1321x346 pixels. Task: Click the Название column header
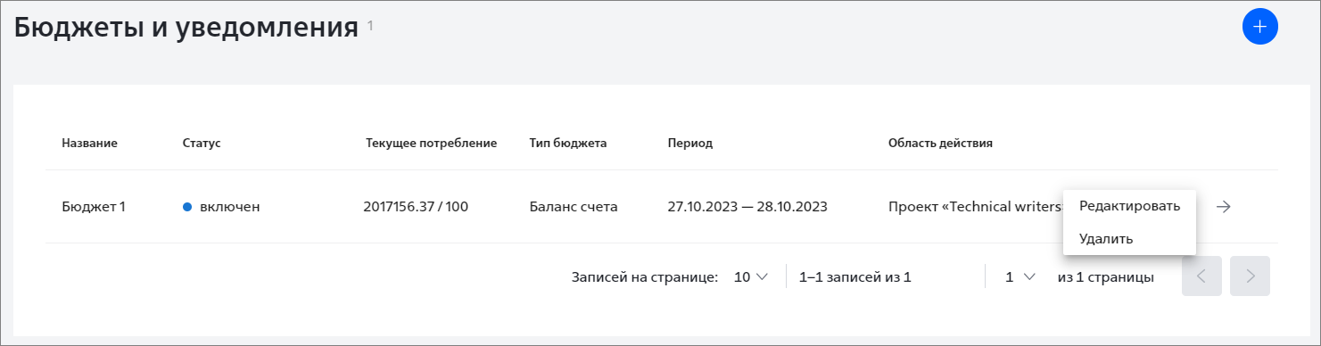coord(89,143)
